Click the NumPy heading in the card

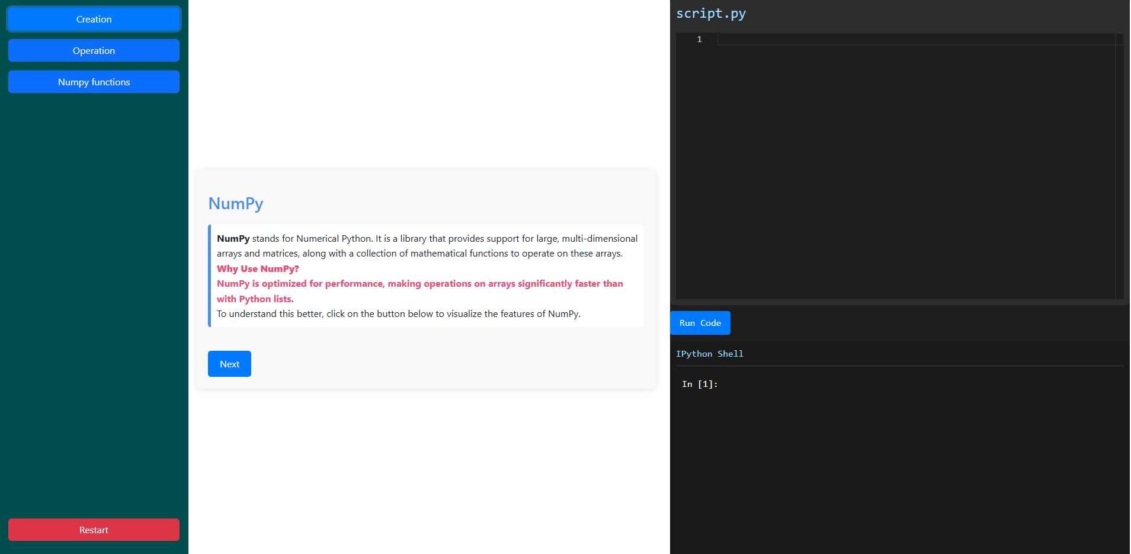(x=235, y=203)
